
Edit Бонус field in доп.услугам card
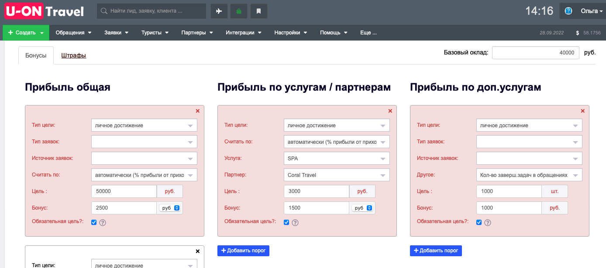pyautogui.click(x=509, y=208)
